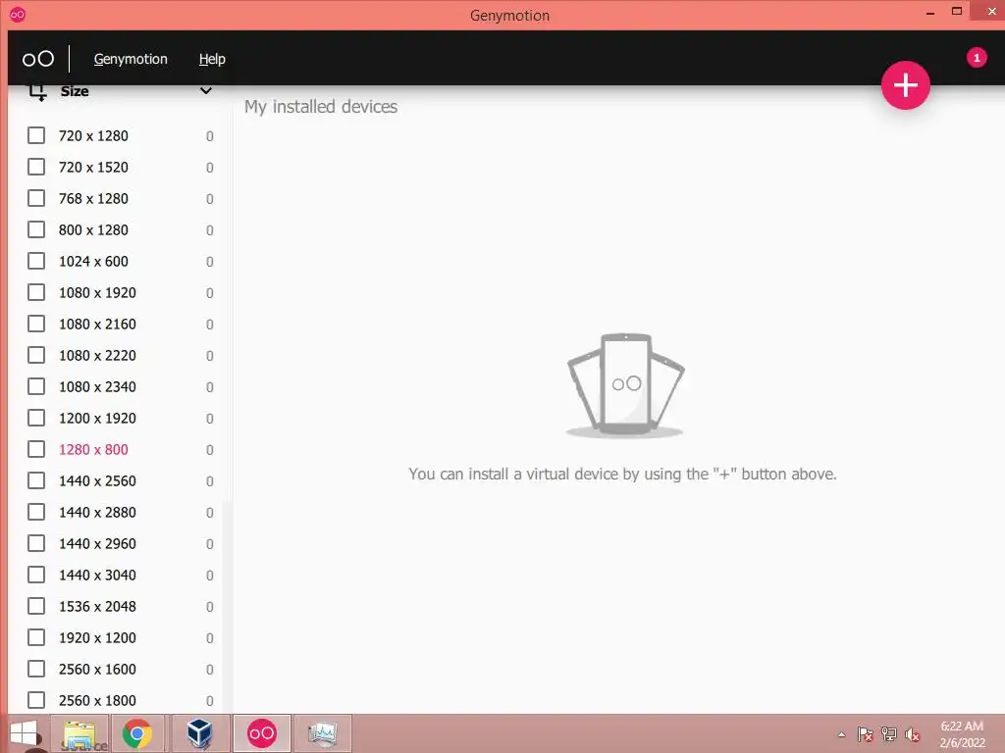The height and width of the screenshot is (753, 1005).
Task: Click Genymotion icon in title bar
Action: click(18, 14)
